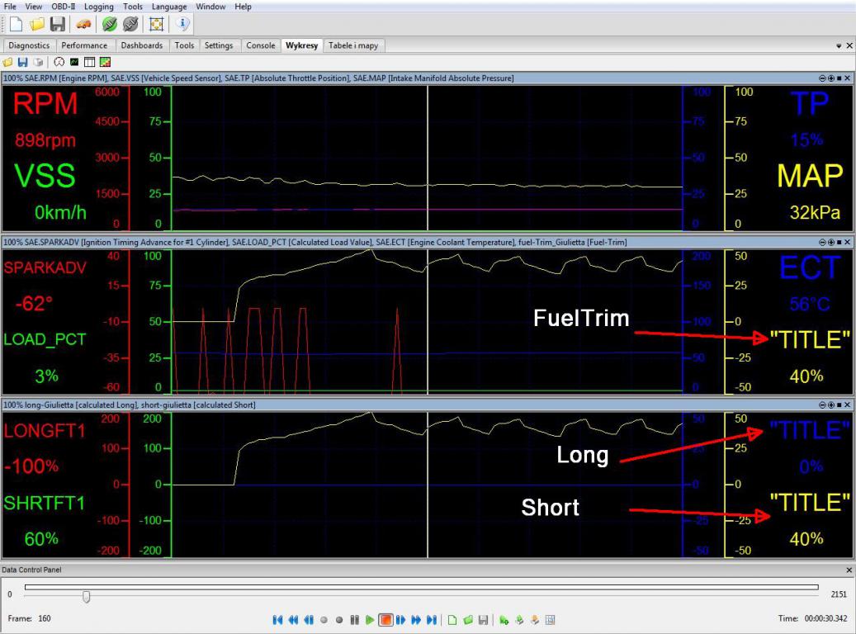This screenshot has width=856, height=634.
Task: Click the orange car vehicle icon
Action: pyautogui.click(x=83, y=24)
